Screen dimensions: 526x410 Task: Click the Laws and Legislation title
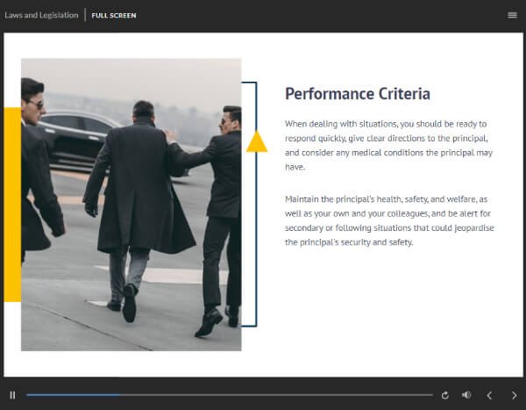[41, 15]
